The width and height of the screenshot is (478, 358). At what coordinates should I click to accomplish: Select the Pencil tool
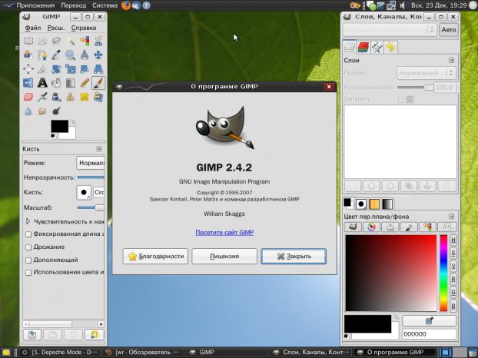coord(85,83)
